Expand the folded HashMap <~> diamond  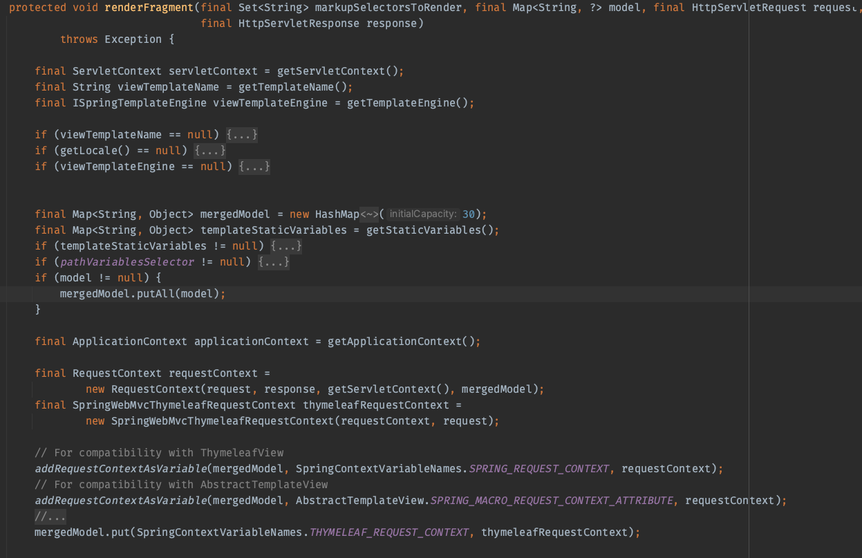pos(369,214)
